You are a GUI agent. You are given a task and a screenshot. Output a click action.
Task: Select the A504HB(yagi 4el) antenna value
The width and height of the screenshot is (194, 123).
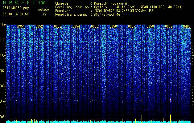click(109, 14)
